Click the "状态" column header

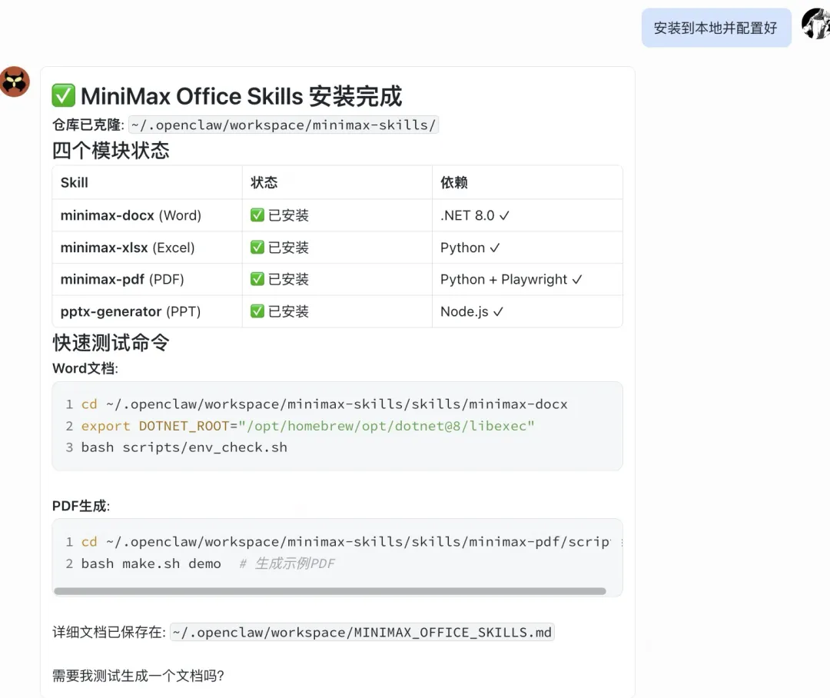tap(264, 183)
